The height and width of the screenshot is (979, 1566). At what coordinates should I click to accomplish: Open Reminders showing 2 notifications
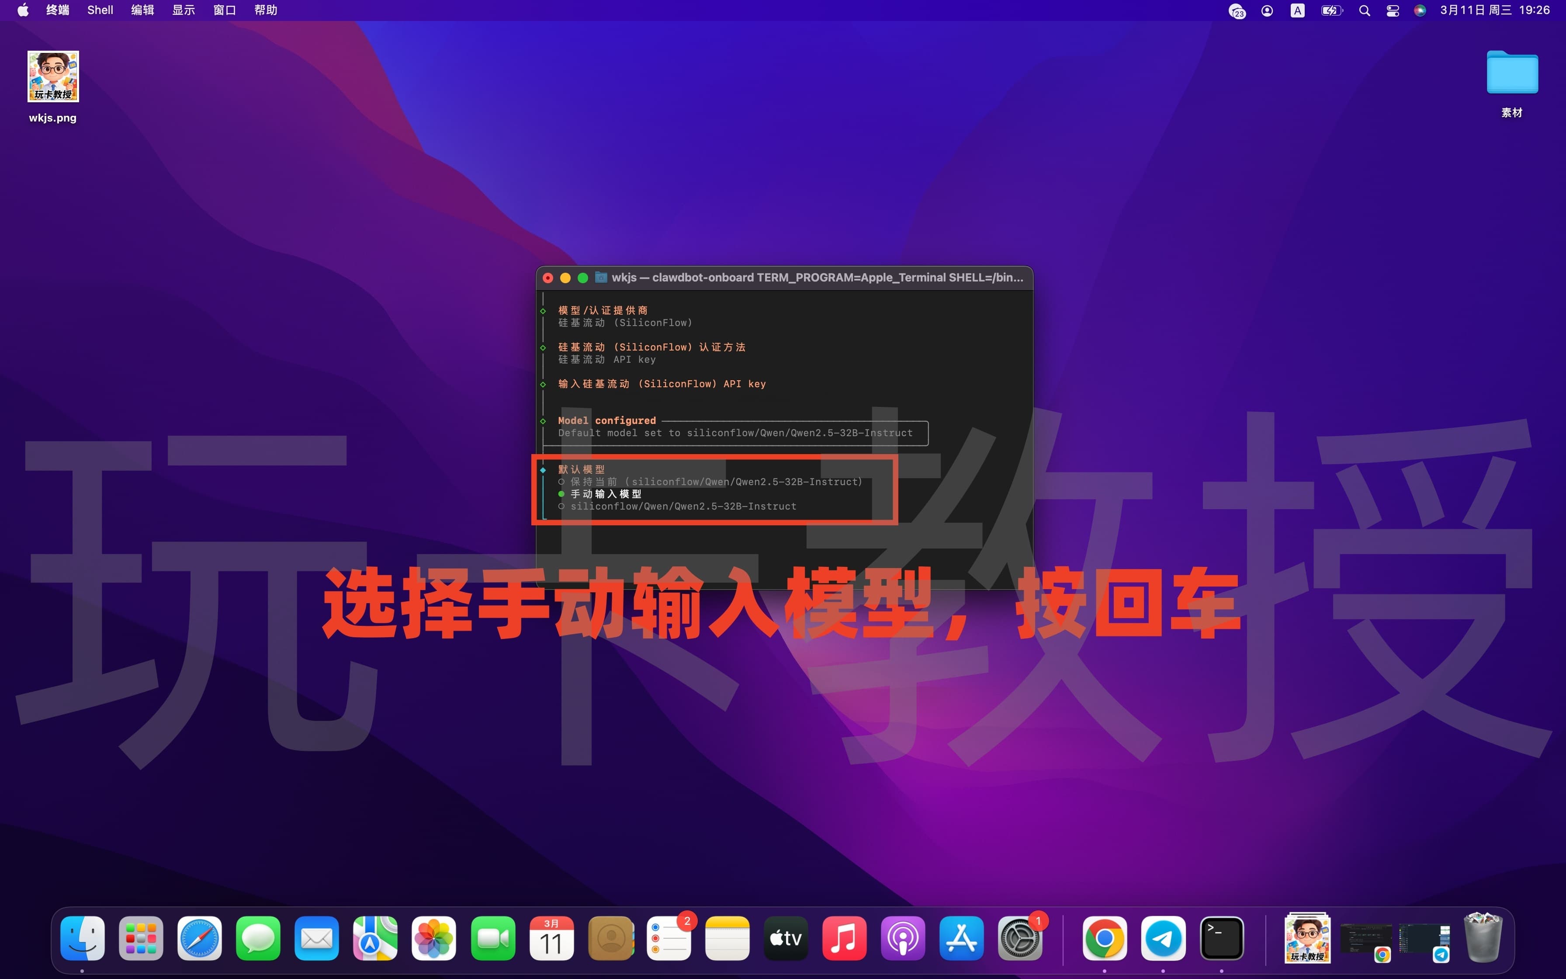click(x=669, y=937)
